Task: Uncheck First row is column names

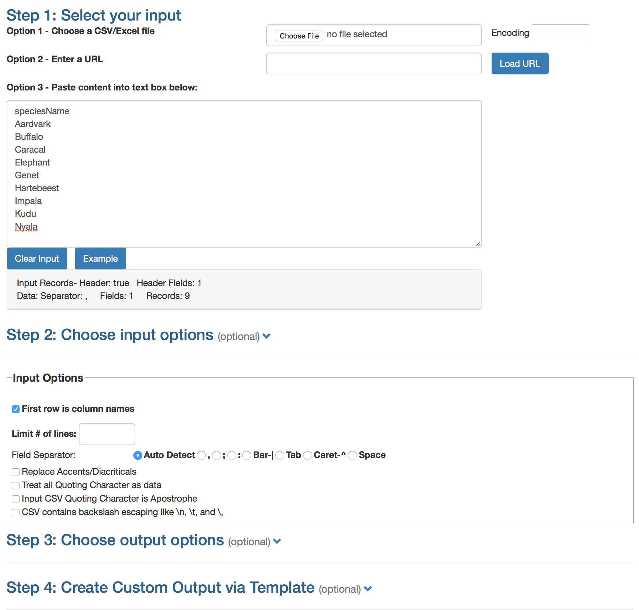Action: coord(16,409)
